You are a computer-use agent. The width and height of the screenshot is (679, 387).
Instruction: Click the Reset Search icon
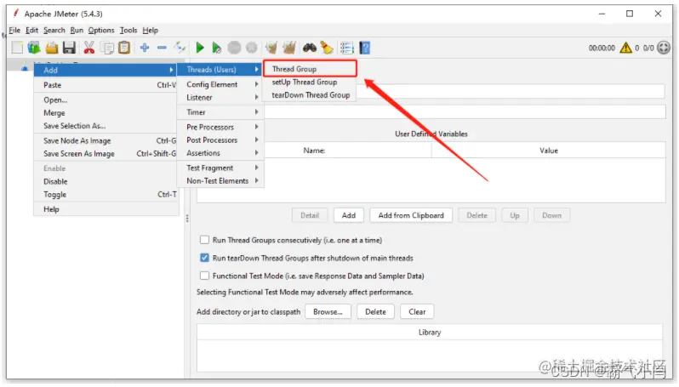pos(327,48)
